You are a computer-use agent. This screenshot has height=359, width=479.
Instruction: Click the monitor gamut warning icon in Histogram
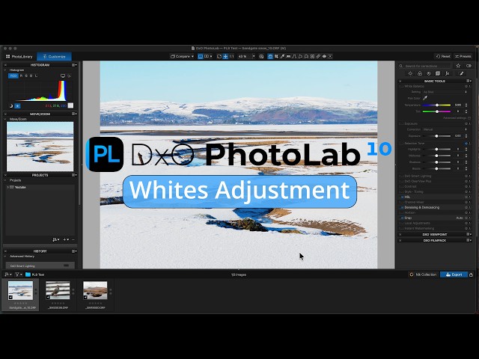pos(63,76)
